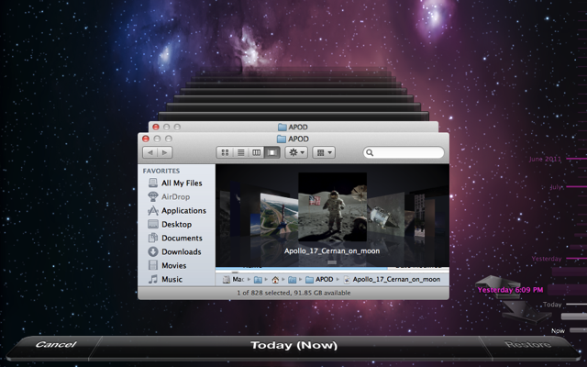This screenshot has width=587, height=367.
Task: Select the Apollo_17_Cernan_on_moon cover image
Action: (x=332, y=206)
